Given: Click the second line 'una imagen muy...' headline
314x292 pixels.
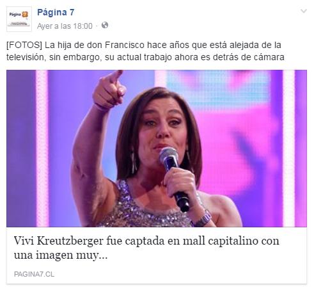Looking at the screenshot, I should (61, 255).
